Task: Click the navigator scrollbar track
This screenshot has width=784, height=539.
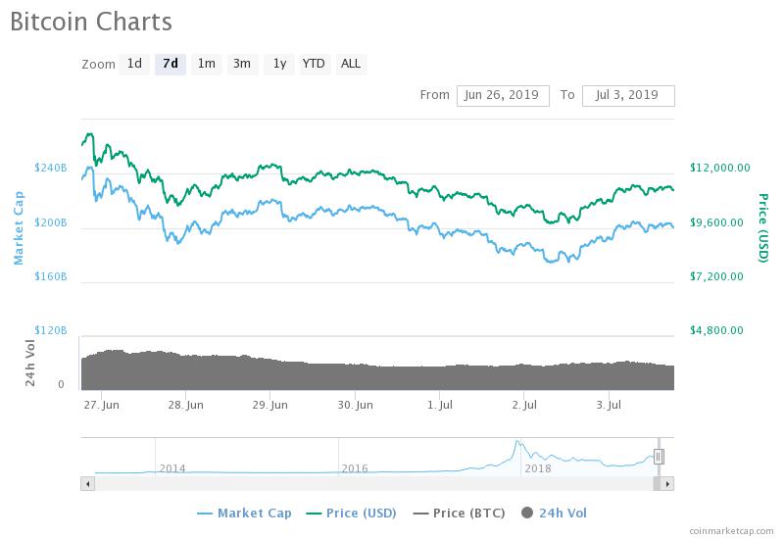Action: pos(374,483)
